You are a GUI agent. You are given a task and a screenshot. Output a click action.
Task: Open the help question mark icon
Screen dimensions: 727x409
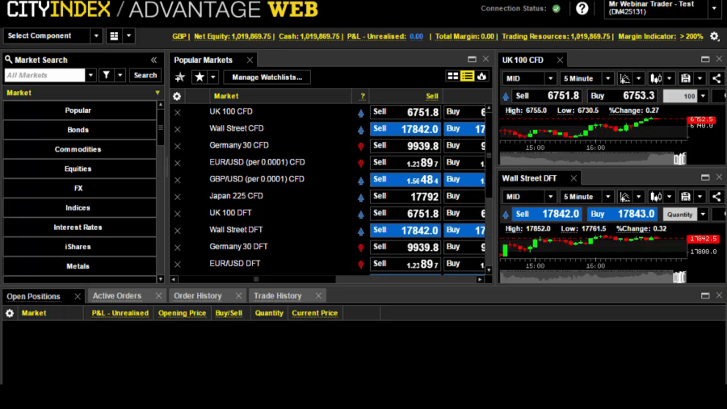(x=582, y=9)
